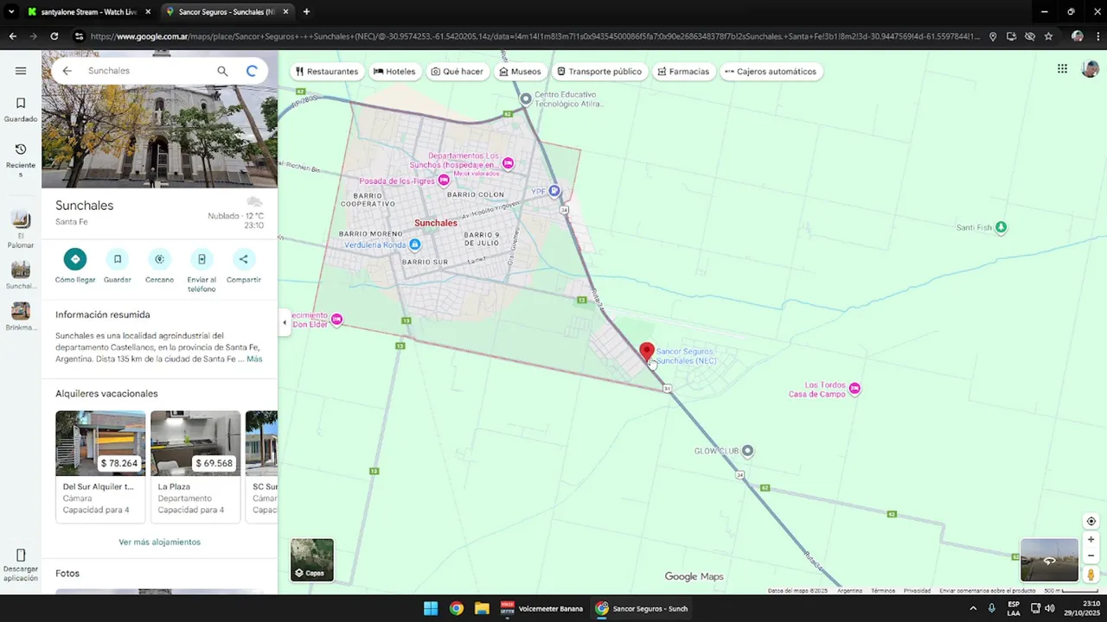Open El Palomar recent place thumbnail

coord(21,228)
